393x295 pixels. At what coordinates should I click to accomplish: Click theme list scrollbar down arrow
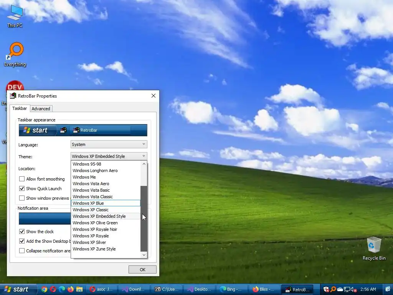point(144,255)
